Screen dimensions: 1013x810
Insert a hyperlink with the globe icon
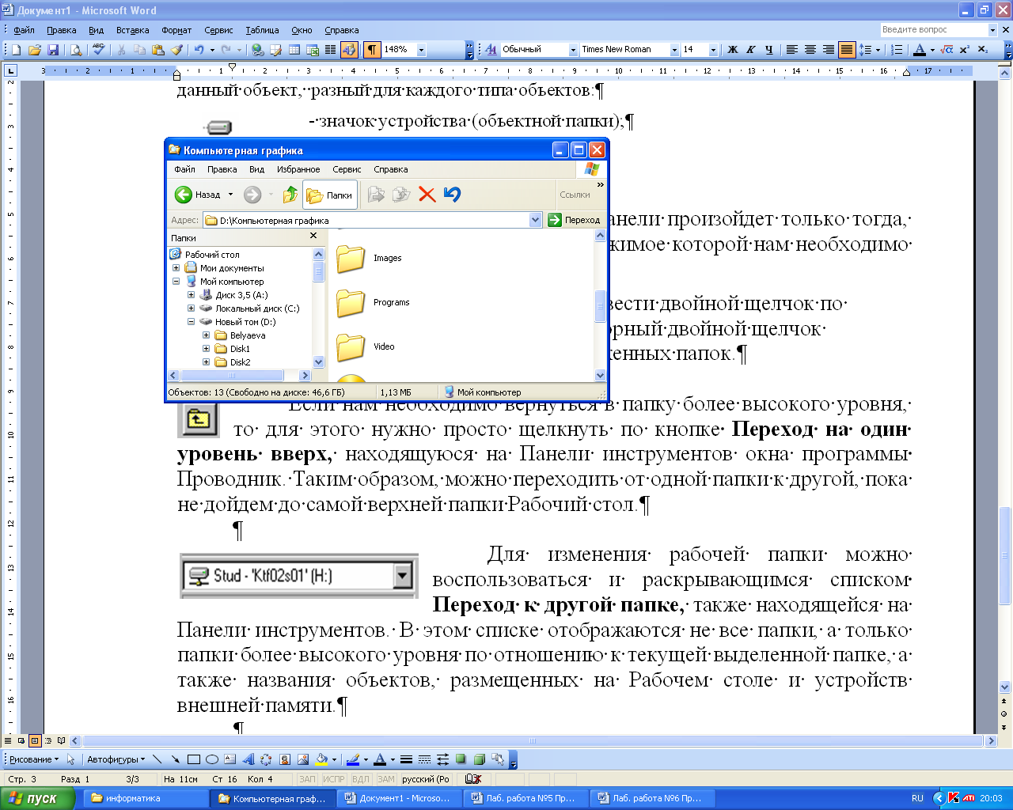(x=258, y=50)
